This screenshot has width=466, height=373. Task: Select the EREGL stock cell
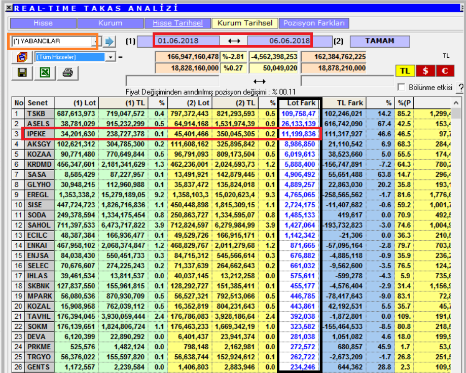coord(39,195)
